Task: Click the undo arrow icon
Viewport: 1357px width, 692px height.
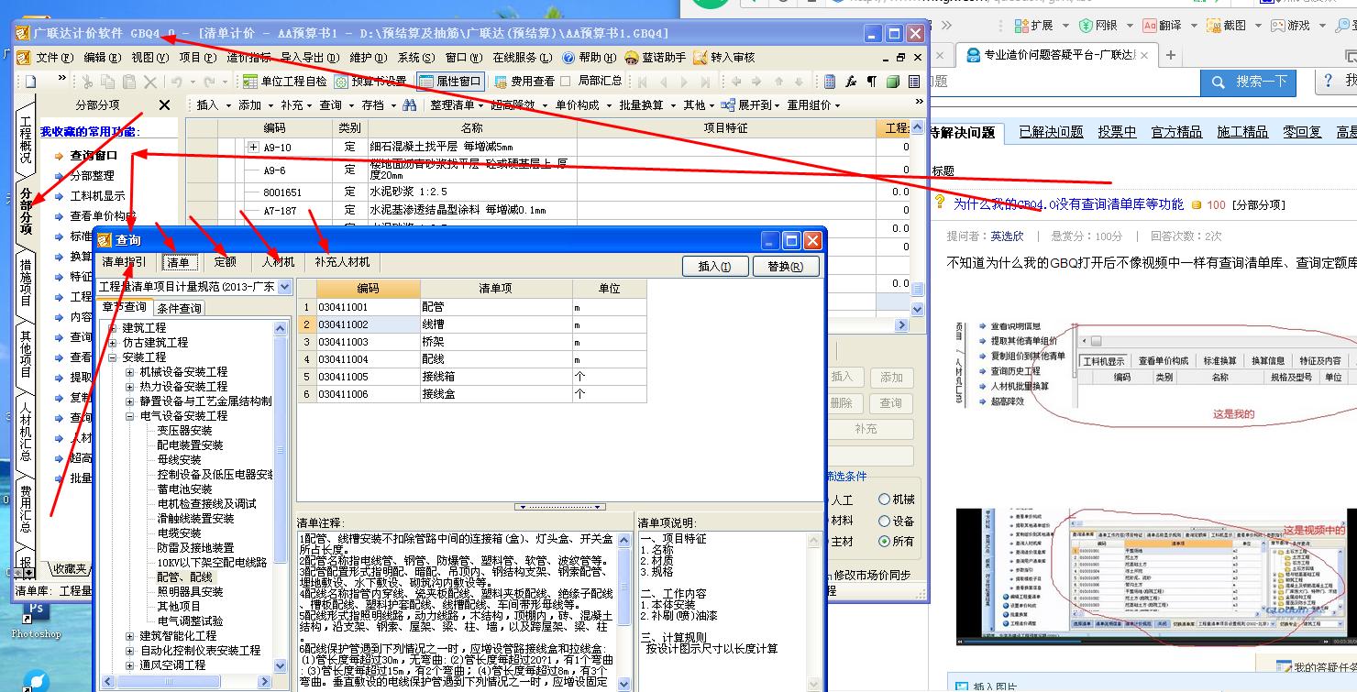Action: (175, 82)
